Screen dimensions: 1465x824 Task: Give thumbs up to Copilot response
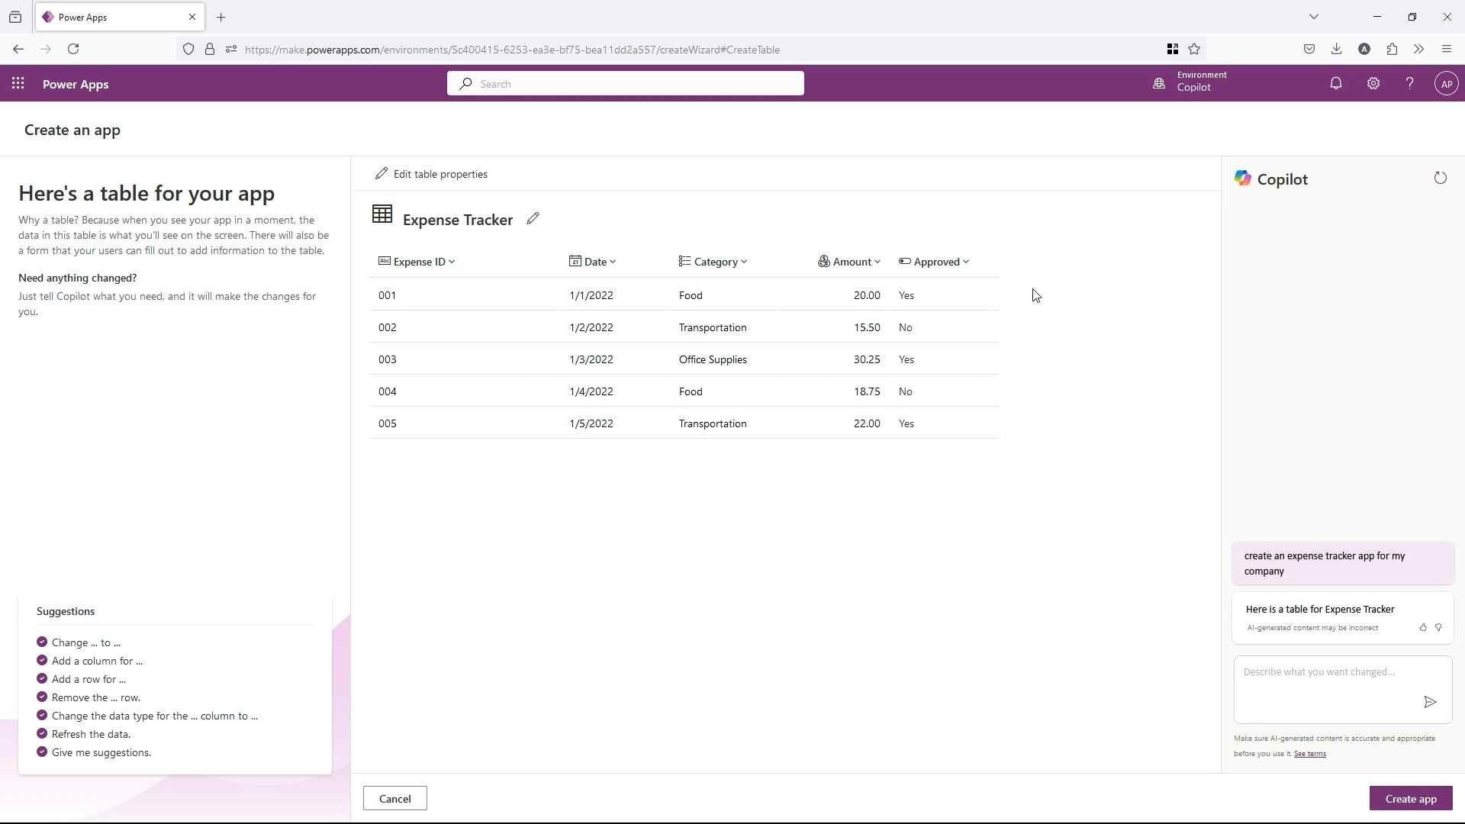click(x=1423, y=627)
